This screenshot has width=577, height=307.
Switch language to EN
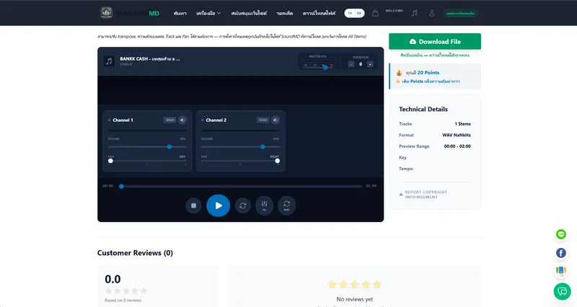click(359, 13)
